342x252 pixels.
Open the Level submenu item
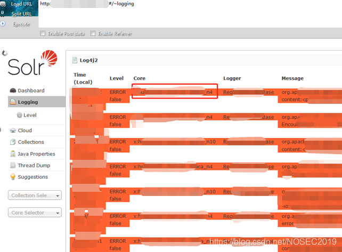click(x=30, y=115)
